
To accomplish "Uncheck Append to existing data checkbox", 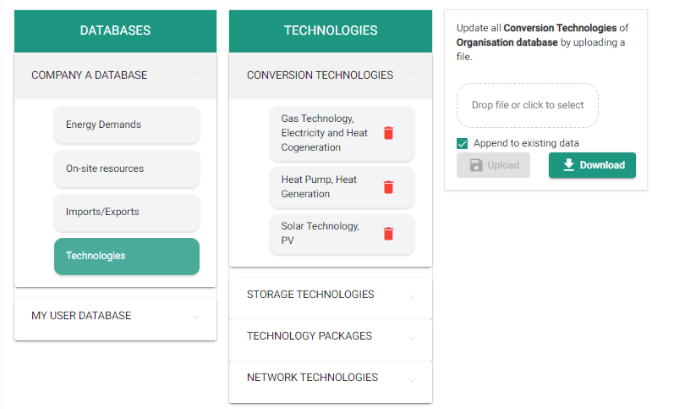I will pyautogui.click(x=463, y=143).
